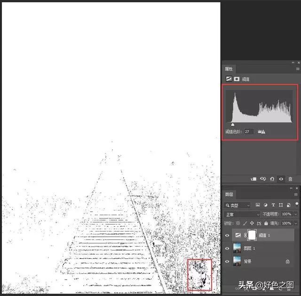This screenshot has height=296, width=301.
Task: Reset adjustment to defaults icon
Action: pyautogui.click(x=272, y=179)
